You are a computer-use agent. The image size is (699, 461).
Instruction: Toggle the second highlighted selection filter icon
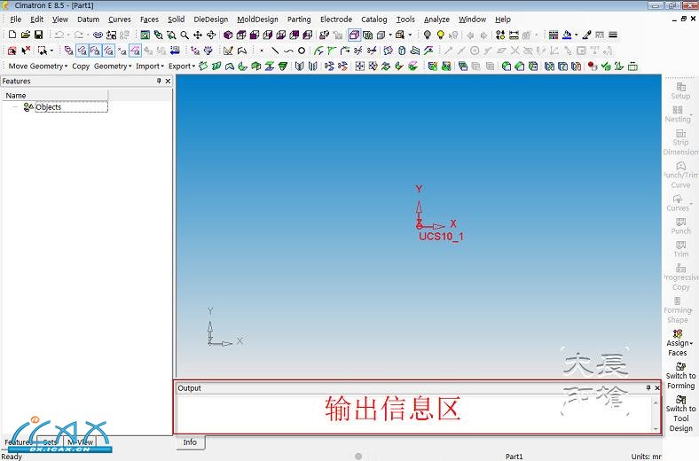96,51
